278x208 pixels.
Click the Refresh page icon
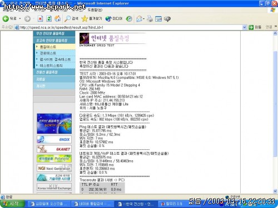pos(49,19)
